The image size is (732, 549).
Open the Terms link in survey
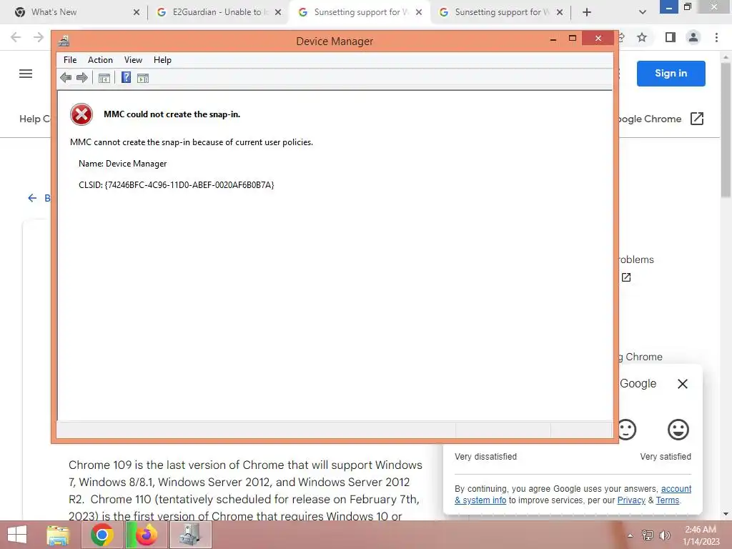(668, 500)
